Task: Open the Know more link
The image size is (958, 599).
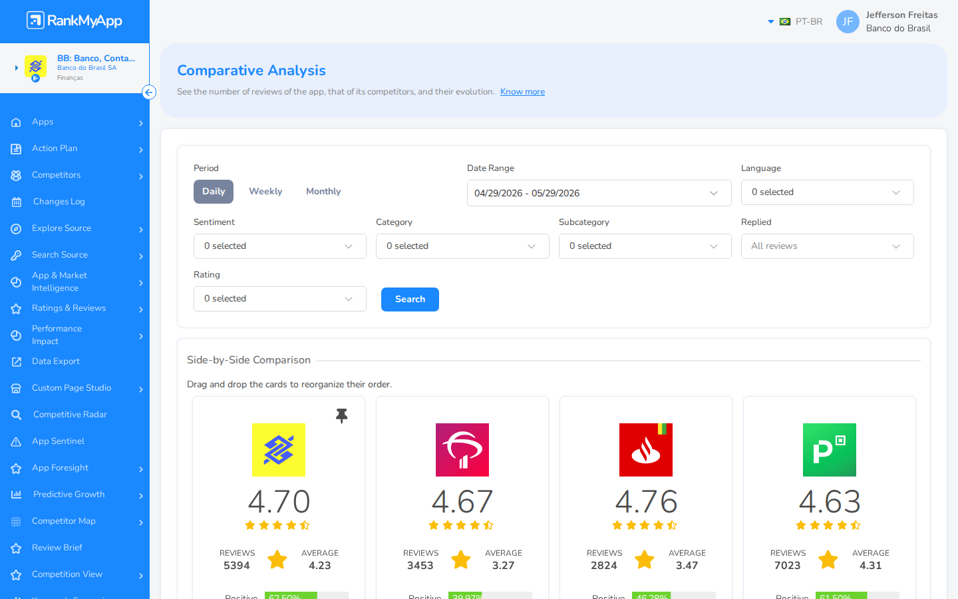Action: click(x=522, y=92)
